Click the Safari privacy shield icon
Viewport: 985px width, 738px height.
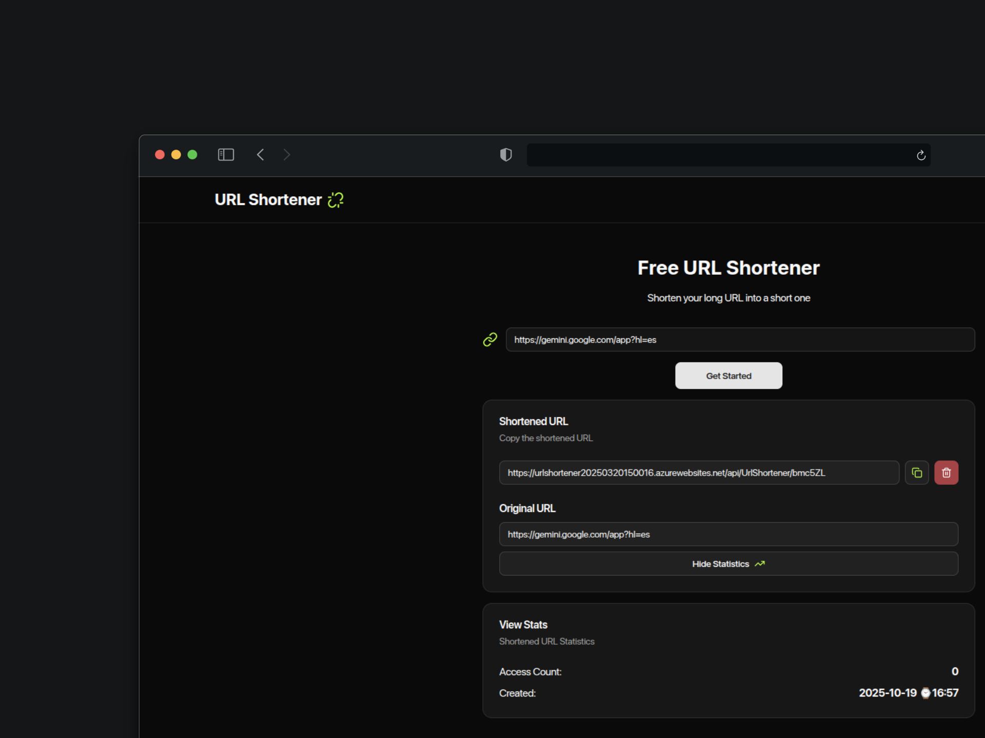click(506, 155)
